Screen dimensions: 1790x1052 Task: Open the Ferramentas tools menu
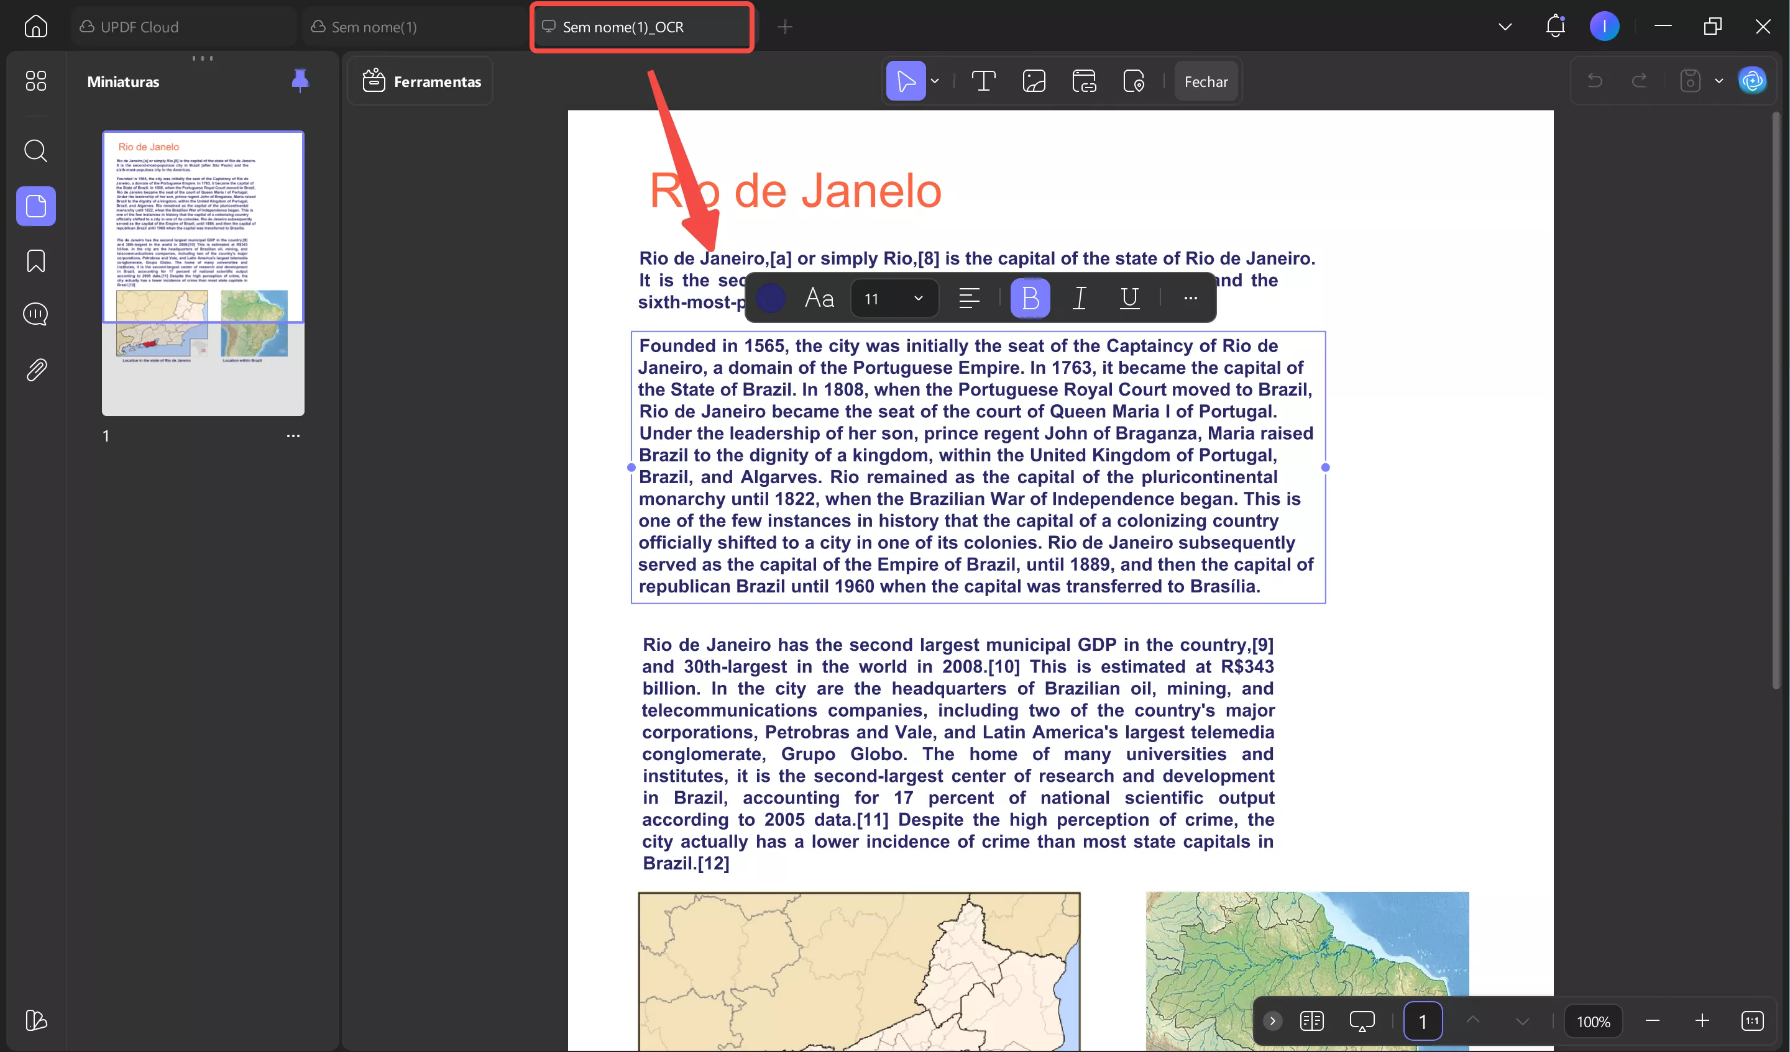(x=422, y=81)
